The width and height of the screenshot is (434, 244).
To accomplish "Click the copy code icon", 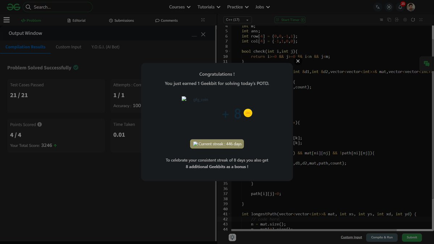I will [x=389, y=20].
